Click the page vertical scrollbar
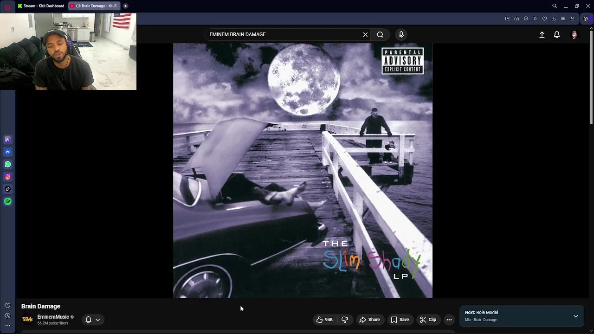 (x=591, y=79)
